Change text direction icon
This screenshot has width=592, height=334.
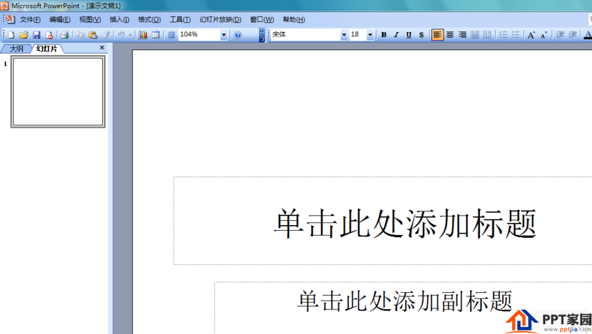[488, 35]
